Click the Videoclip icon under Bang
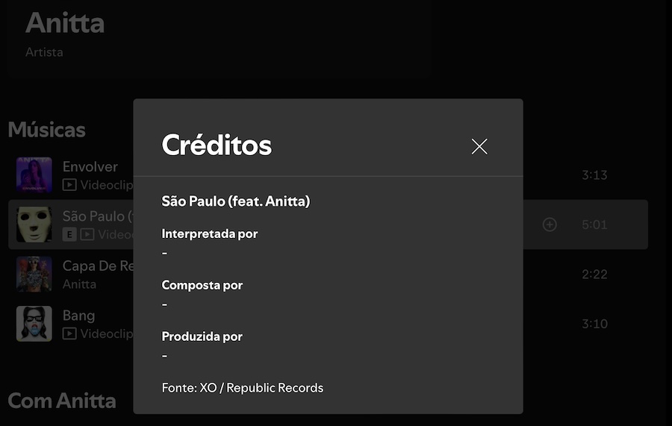Screen dimensions: 672x426 coord(69,333)
